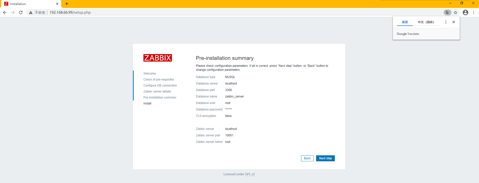Viewport: 479px width, 183px height.
Task: Click the Zabbix server name label
Action: (x=209, y=142)
